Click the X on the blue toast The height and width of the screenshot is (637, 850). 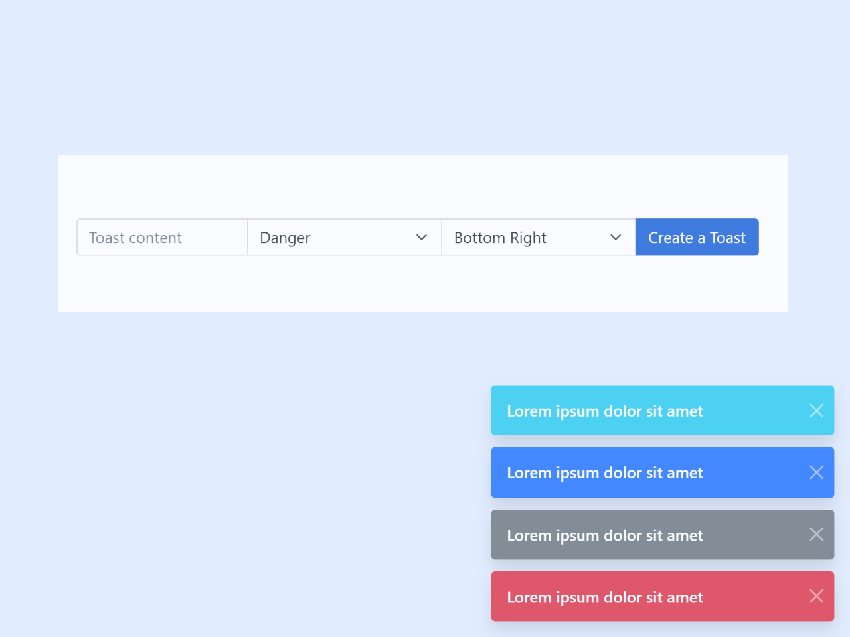[x=816, y=472]
